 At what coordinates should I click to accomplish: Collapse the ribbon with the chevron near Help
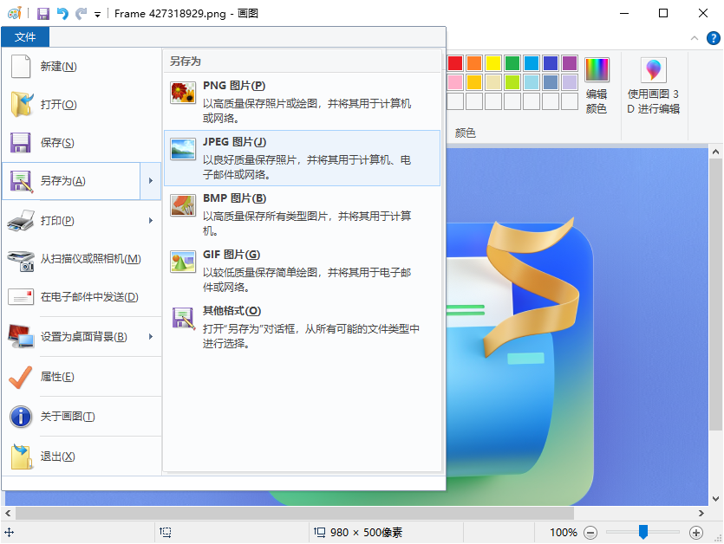(x=694, y=38)
